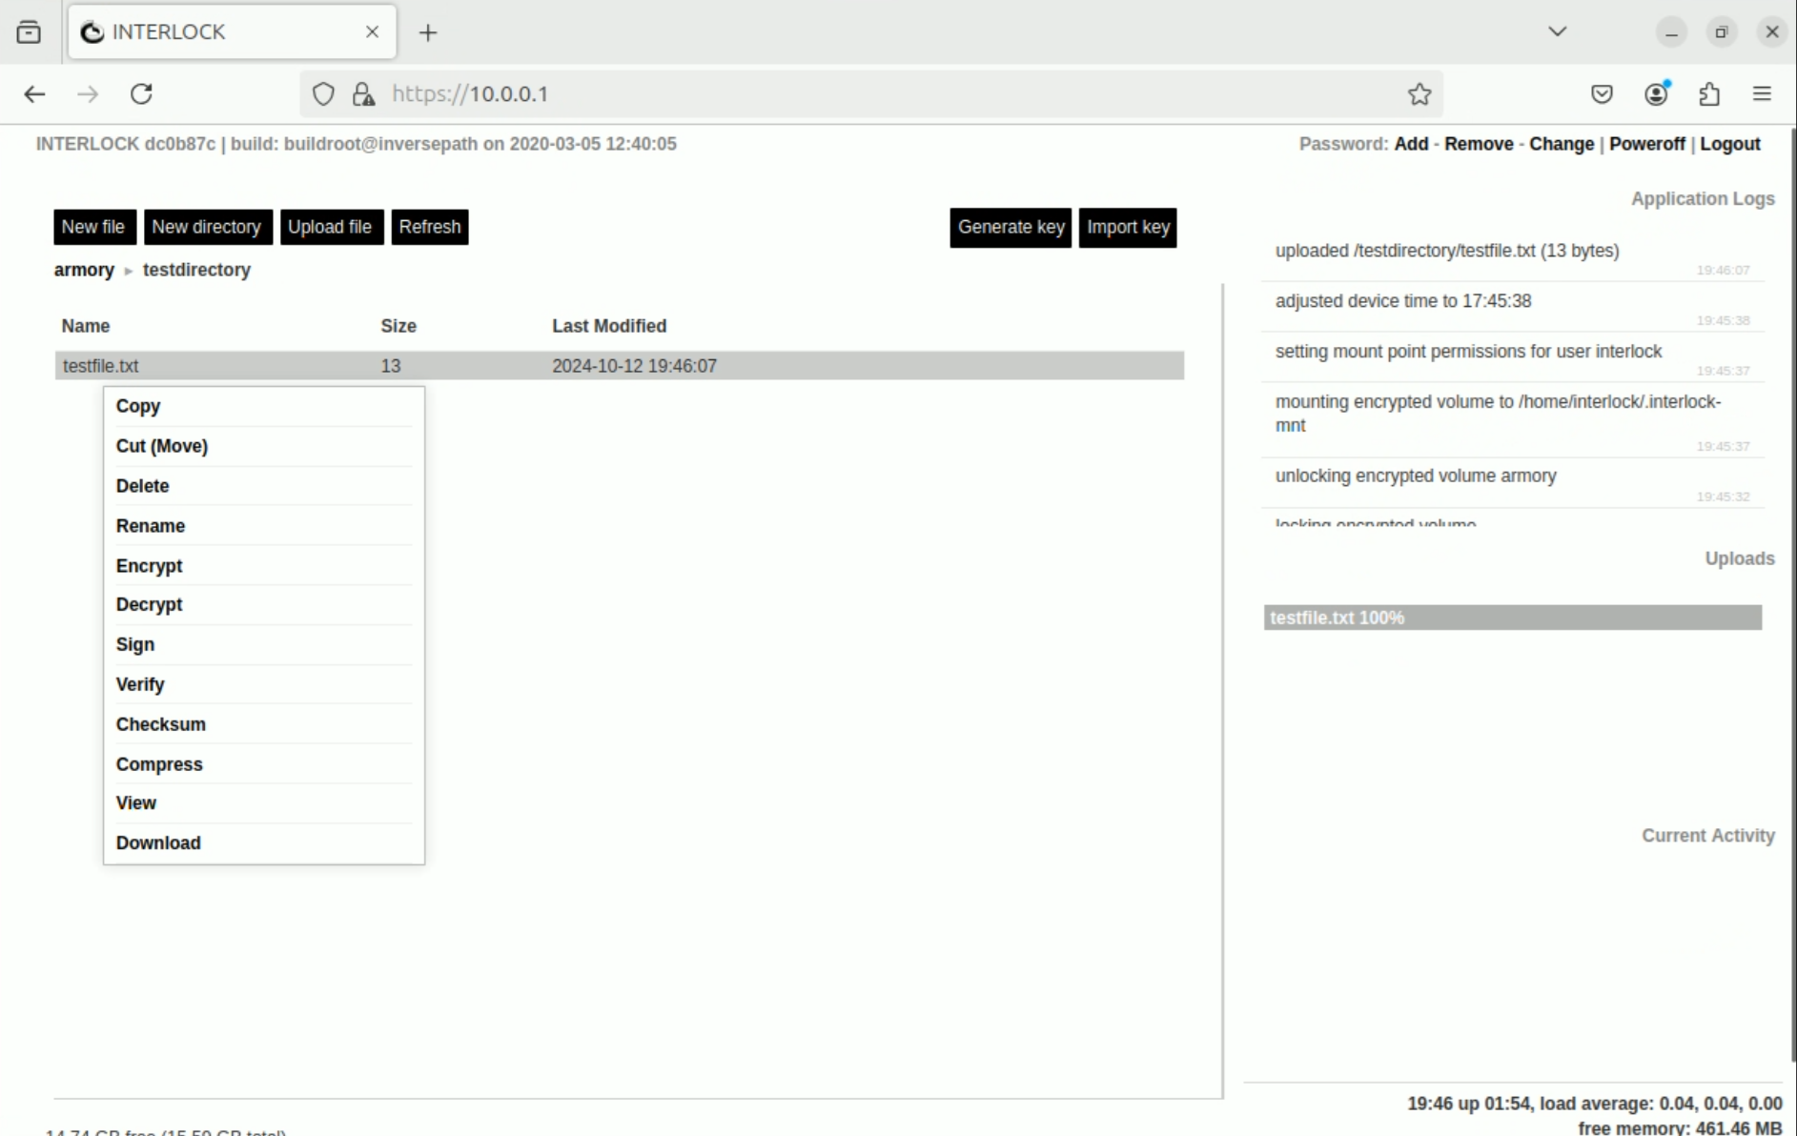Bookmark this page with the star icon
This screenshot has height=1136, width=1797.
pyautogui.click(x=1419, y=93)
